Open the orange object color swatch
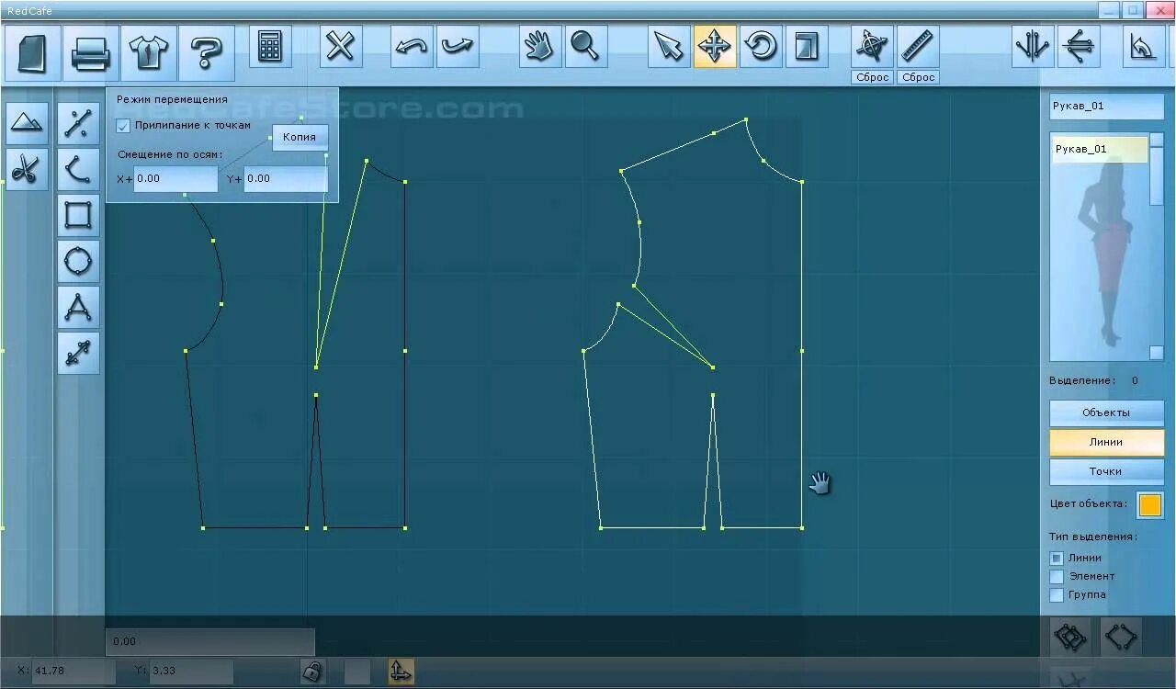Viewport: 1176px width, 689px height. pos(1150,504)
